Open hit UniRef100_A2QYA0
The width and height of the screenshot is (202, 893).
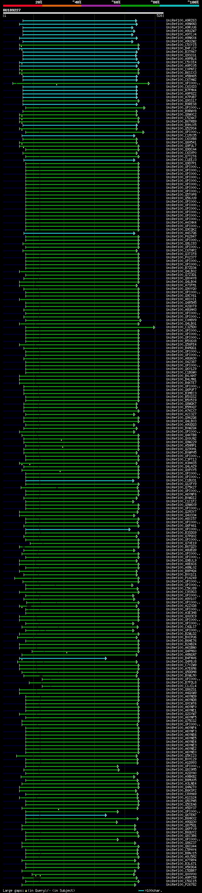coord(181,773)
